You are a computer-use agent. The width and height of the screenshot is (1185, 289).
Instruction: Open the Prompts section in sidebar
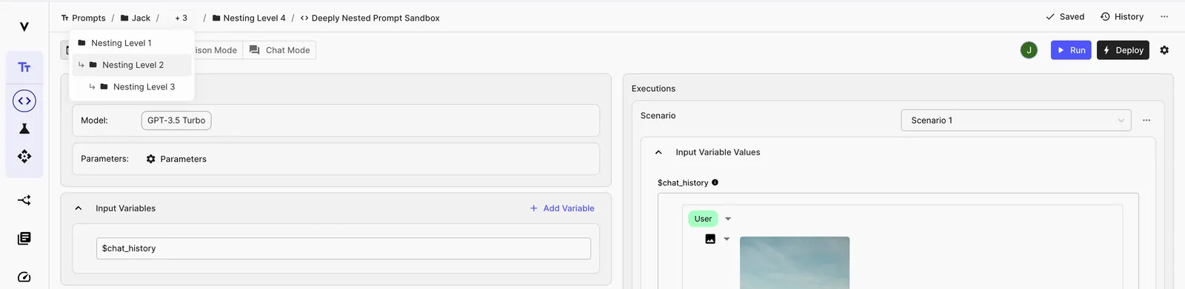[x=24, y=67]
